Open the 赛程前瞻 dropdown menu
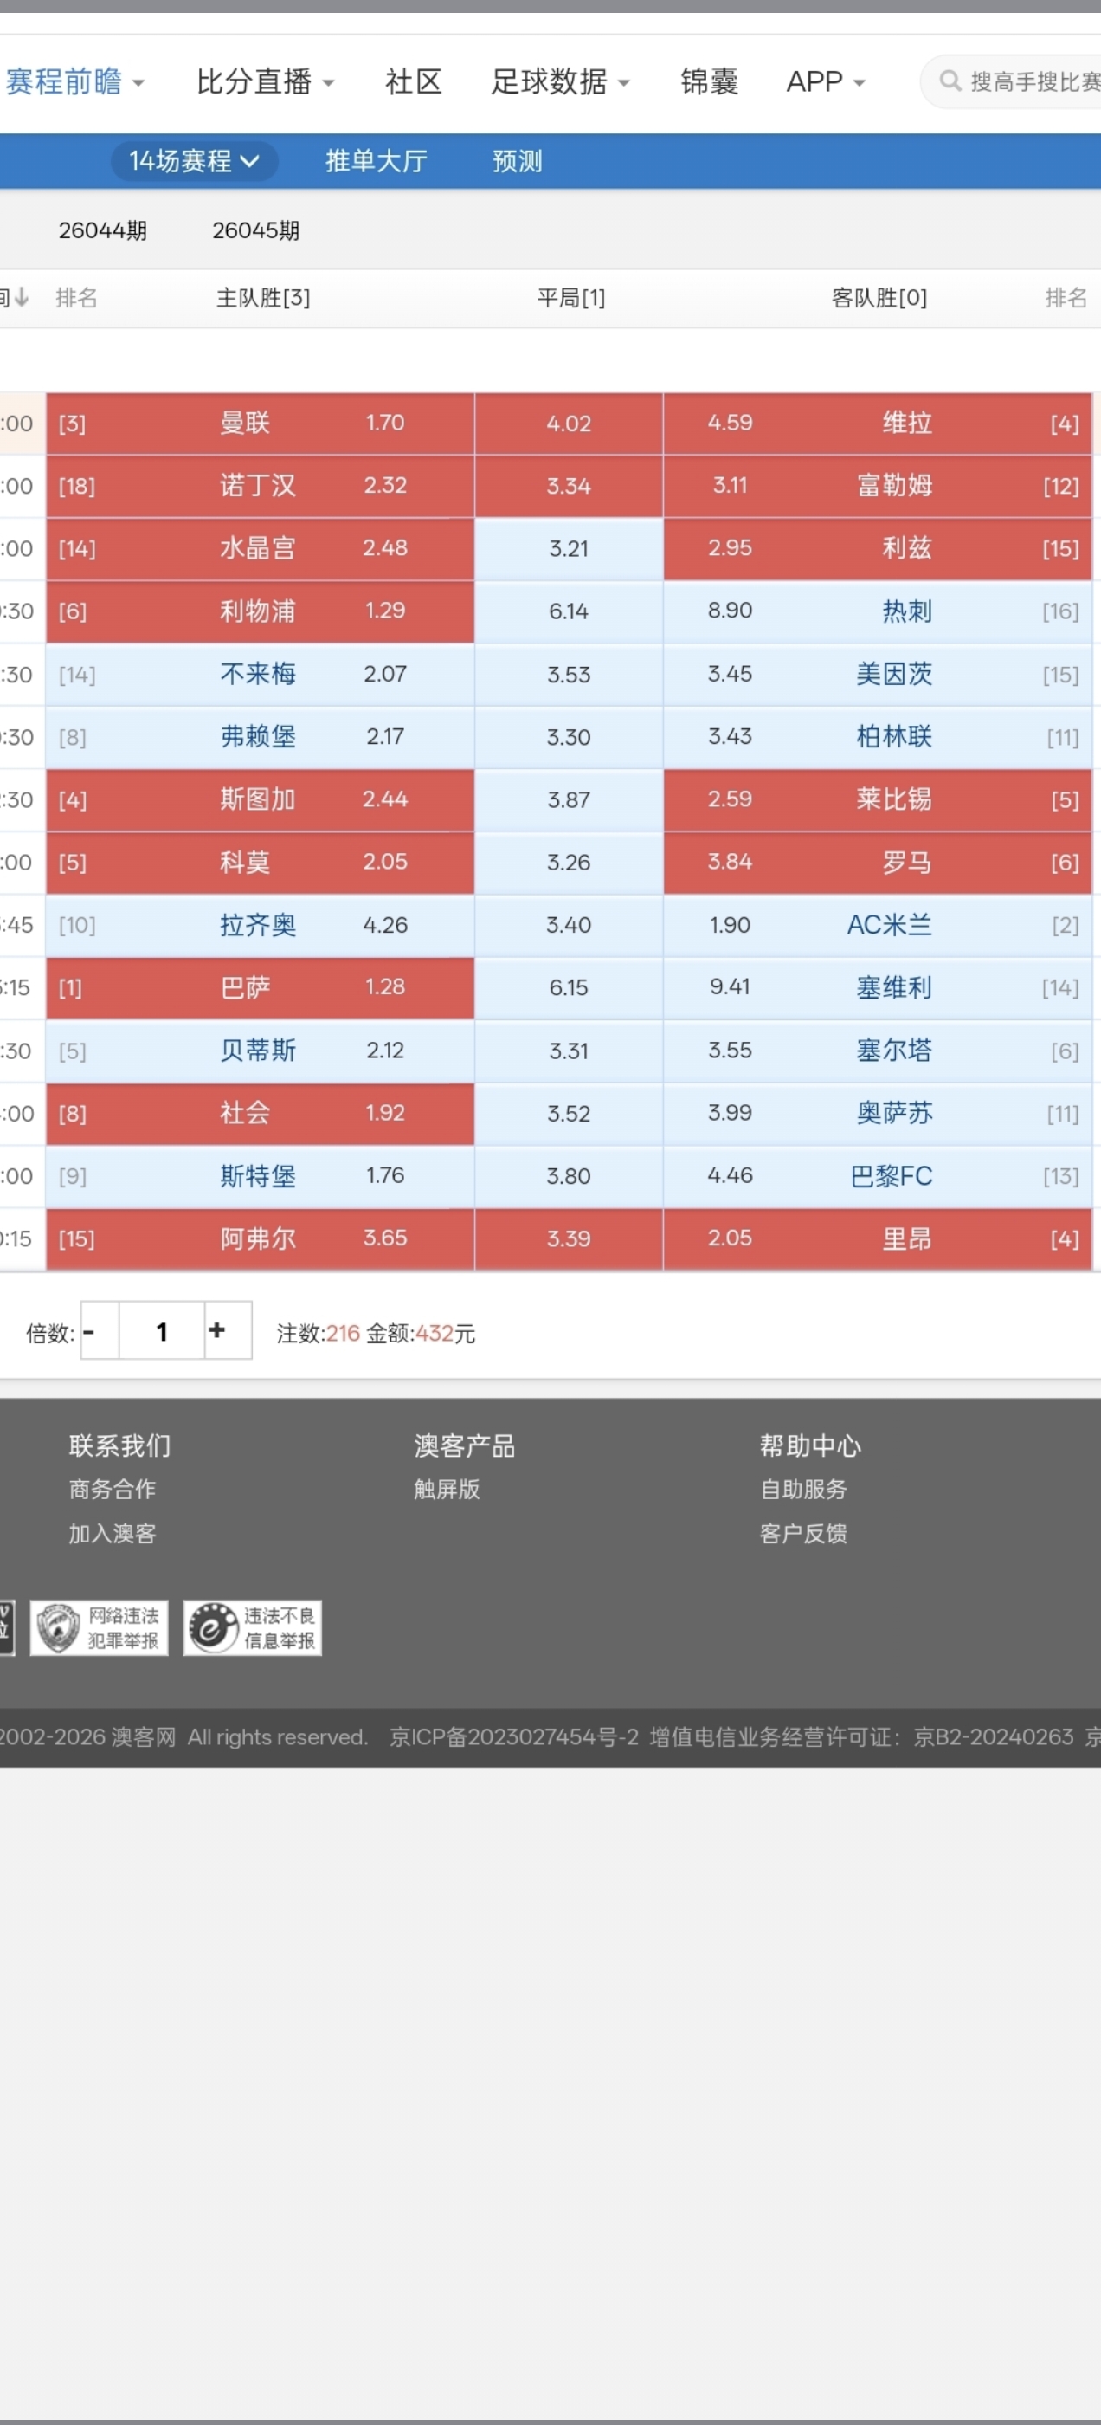 [74, 82]
